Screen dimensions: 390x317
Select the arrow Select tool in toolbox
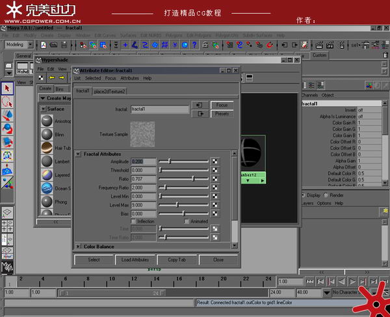point(7,89)
